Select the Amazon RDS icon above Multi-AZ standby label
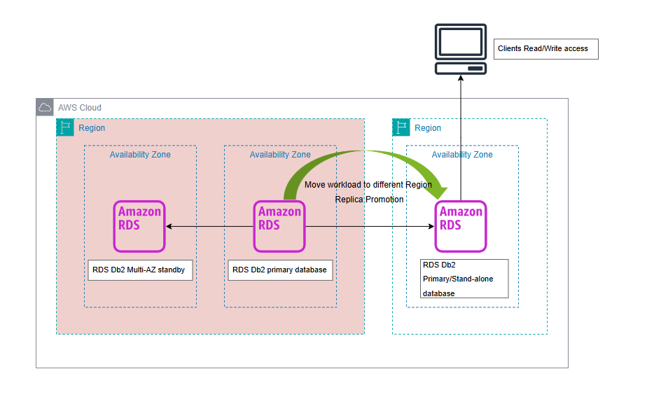Screen dimensions: 654x397 pyautogui.click(x=139, y=226)
